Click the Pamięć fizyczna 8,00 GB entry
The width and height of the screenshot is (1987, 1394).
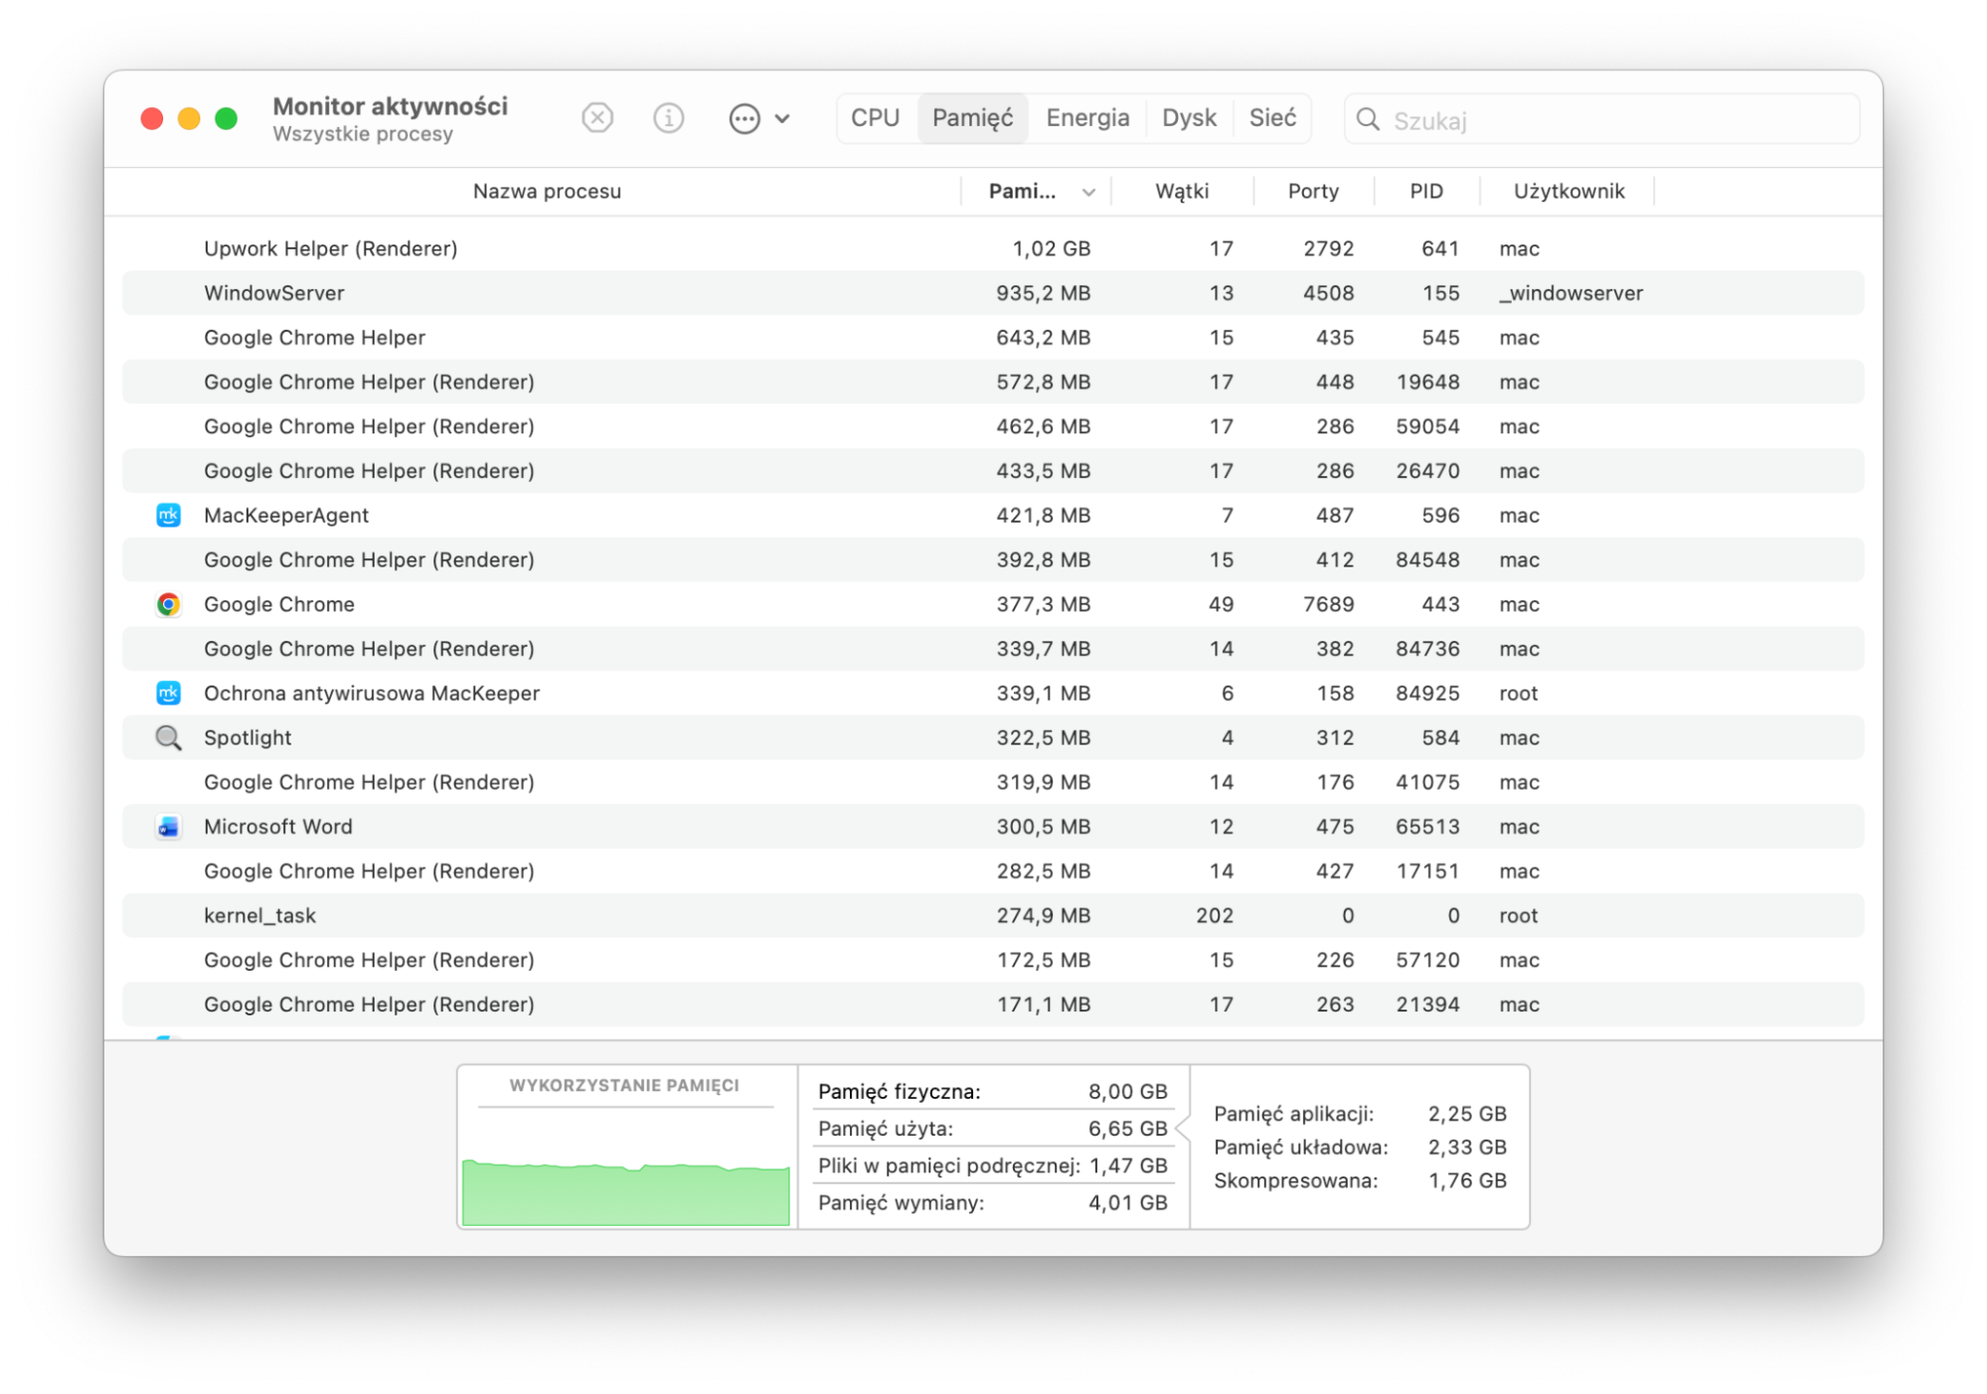point(992,1092)
